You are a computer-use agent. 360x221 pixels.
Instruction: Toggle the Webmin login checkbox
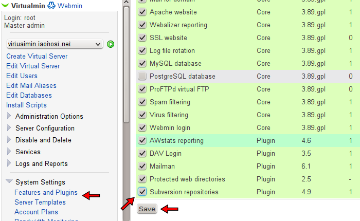click(142, 127)
